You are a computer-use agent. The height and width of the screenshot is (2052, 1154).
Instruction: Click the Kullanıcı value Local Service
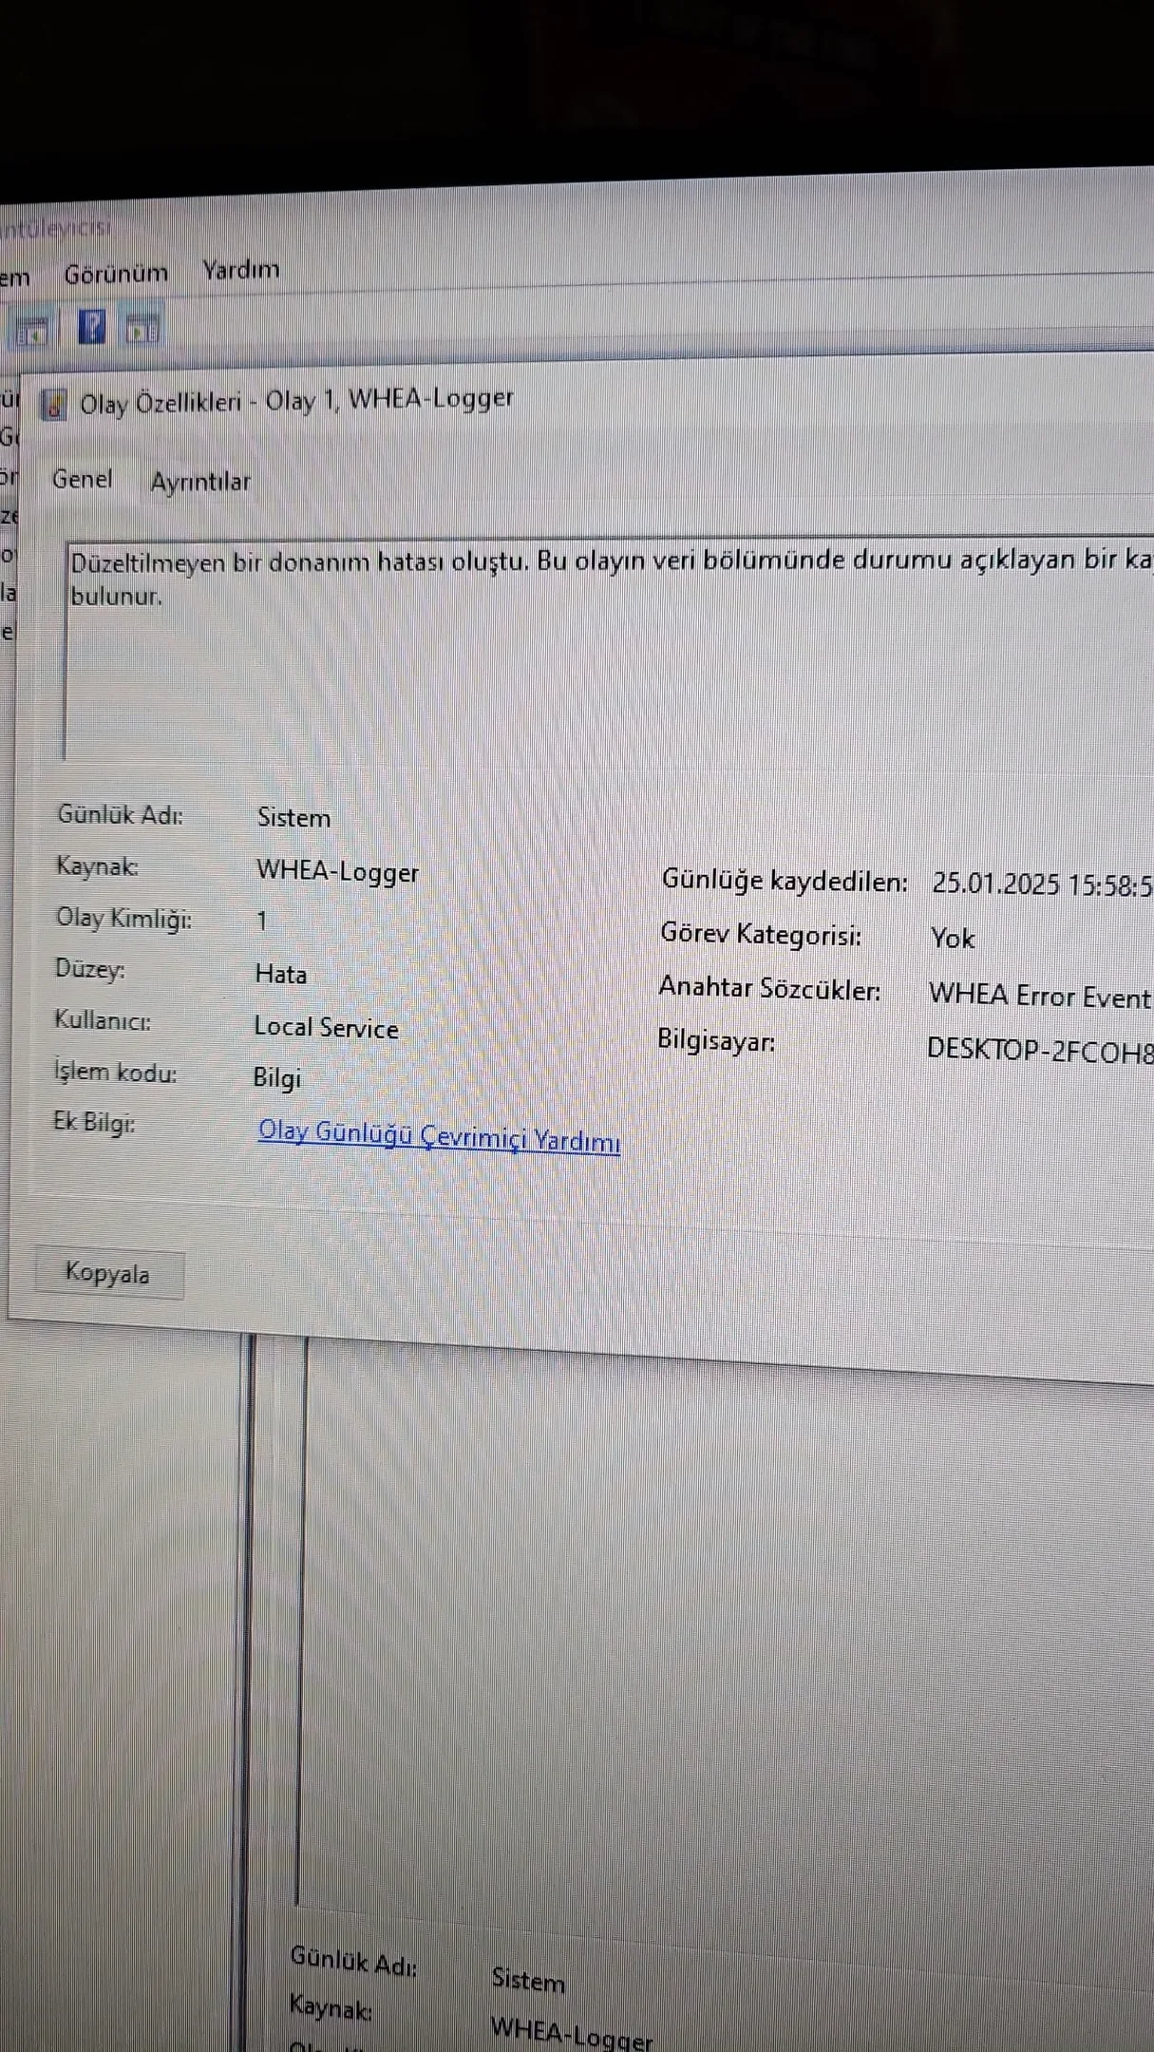[x=326, y=1027]
